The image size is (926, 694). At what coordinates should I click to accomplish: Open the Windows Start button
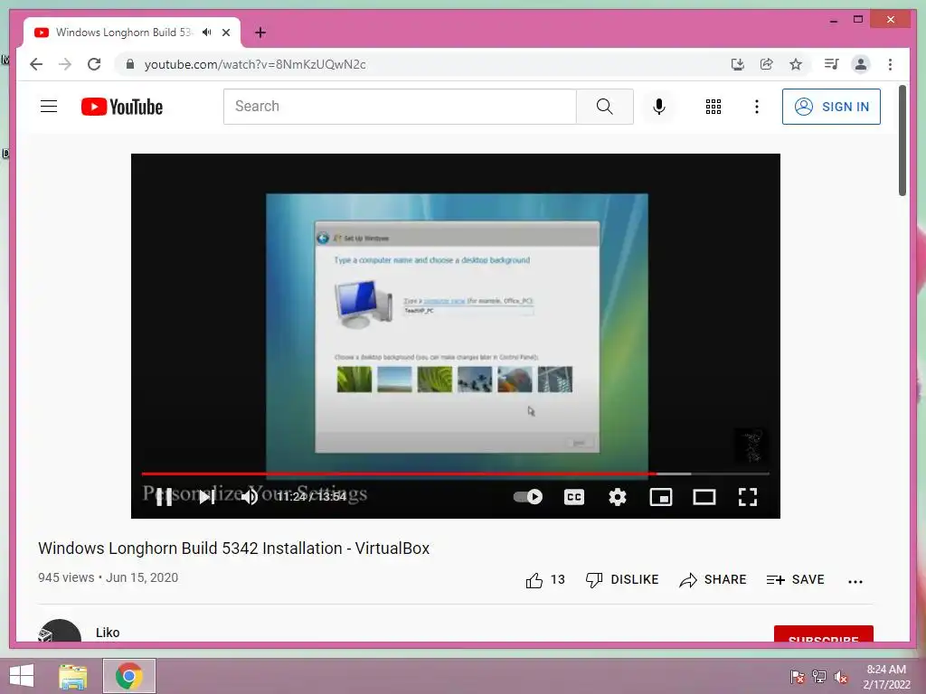click(22, 676)
